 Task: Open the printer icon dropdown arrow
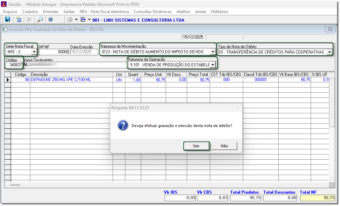(x=76, y=20)
